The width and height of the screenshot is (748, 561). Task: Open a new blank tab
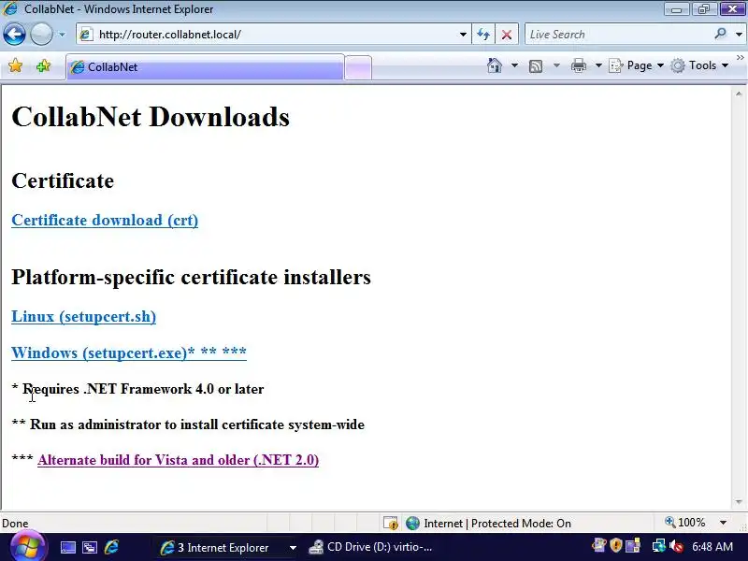[358, 67]
